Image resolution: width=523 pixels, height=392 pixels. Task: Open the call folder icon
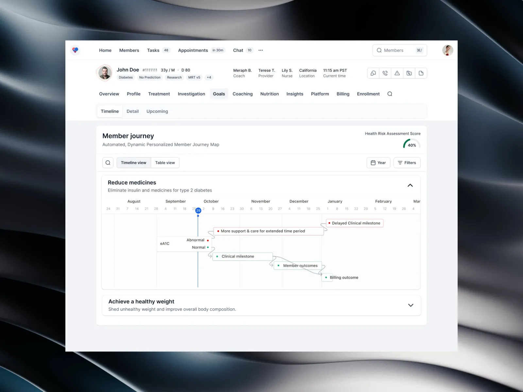coord(409,73)
